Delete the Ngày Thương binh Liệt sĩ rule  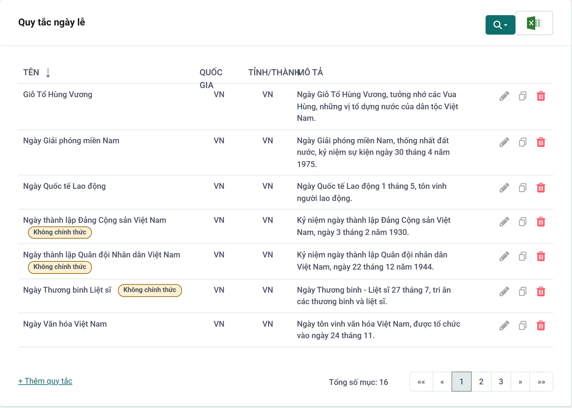pos(541,292)
